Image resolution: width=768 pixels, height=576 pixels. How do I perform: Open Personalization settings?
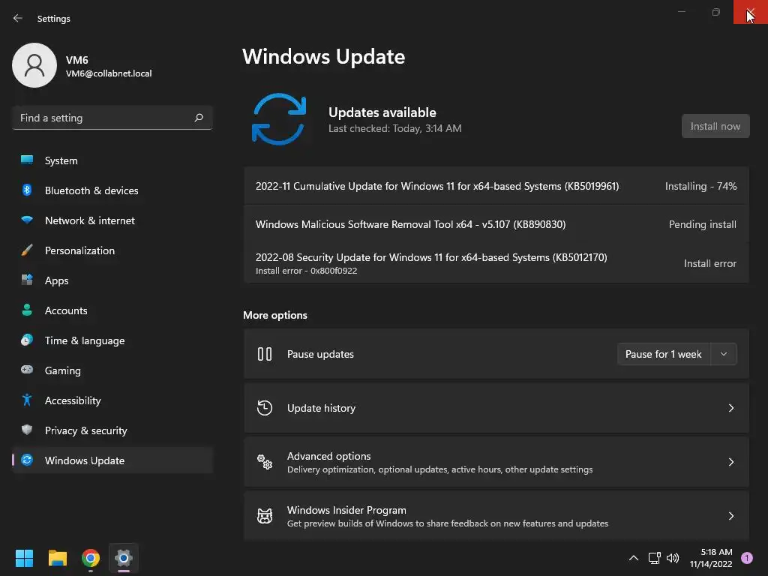tap(112, 250)
